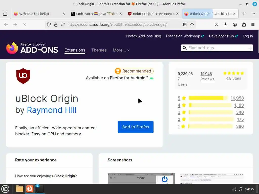This screenshot has width=259, height=194.
Task: Open the Firefox View icon in the tab strip
Action: pos(5,14)
